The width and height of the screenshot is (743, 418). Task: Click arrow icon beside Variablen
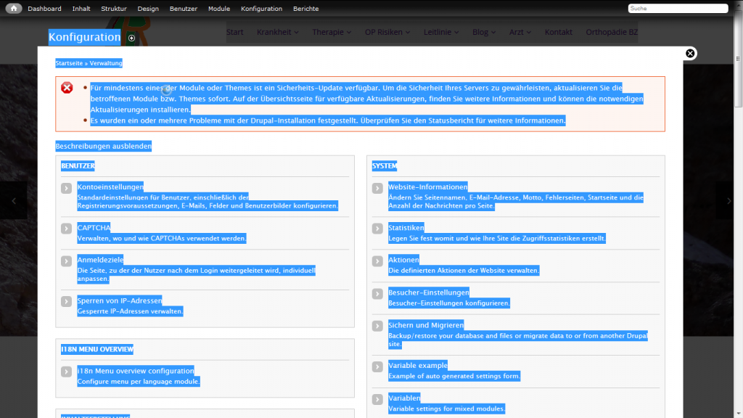[377, 400]
